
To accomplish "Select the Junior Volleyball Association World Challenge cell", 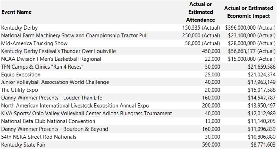I will coord(55,82).
